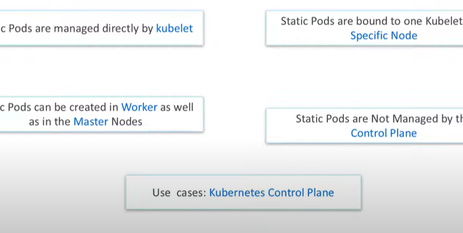Screen dimensions: 463x233
Task: Click the blue kubelet word
Action: [174, 28]
